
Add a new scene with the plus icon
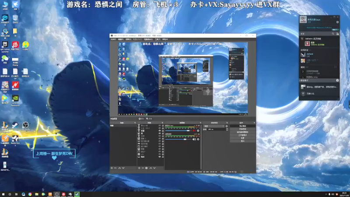click(112, 168)
